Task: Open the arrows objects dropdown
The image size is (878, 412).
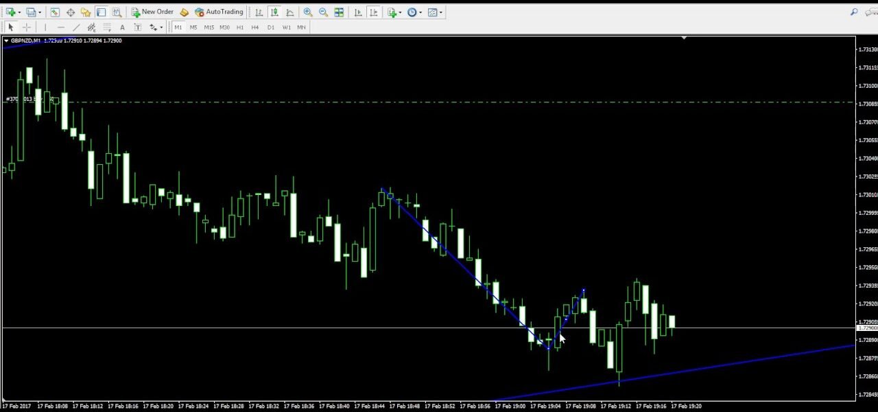Action: [161, 27]
